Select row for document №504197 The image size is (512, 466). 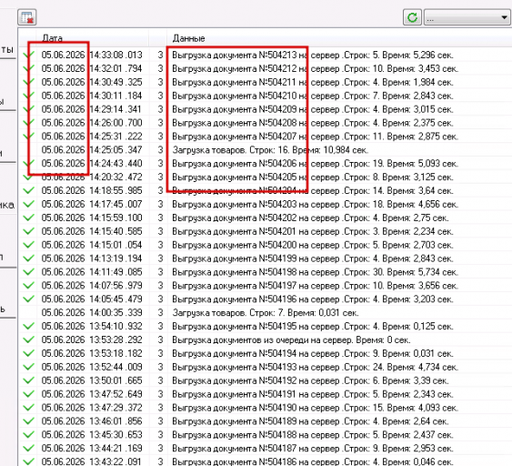click(266, 286)
